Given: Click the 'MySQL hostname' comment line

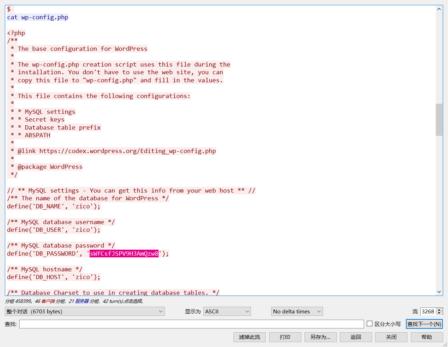Looking at the screenshot, I should click(x=45, y=269).
